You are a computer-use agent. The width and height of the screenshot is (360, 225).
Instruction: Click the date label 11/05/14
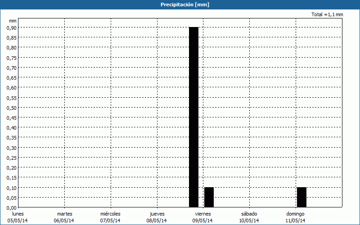(296, 220)
